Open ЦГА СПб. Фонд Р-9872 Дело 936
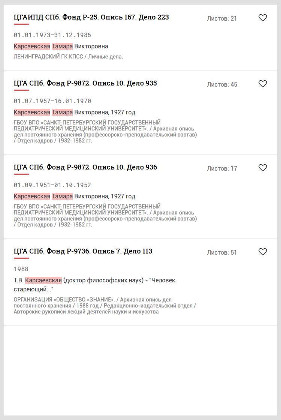This screenshot has height=420, width=281. coord(85,167)
